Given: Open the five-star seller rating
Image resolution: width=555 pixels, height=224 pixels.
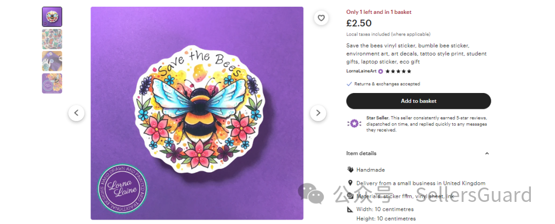Looking at the screenshot, I should pos(398,71).
